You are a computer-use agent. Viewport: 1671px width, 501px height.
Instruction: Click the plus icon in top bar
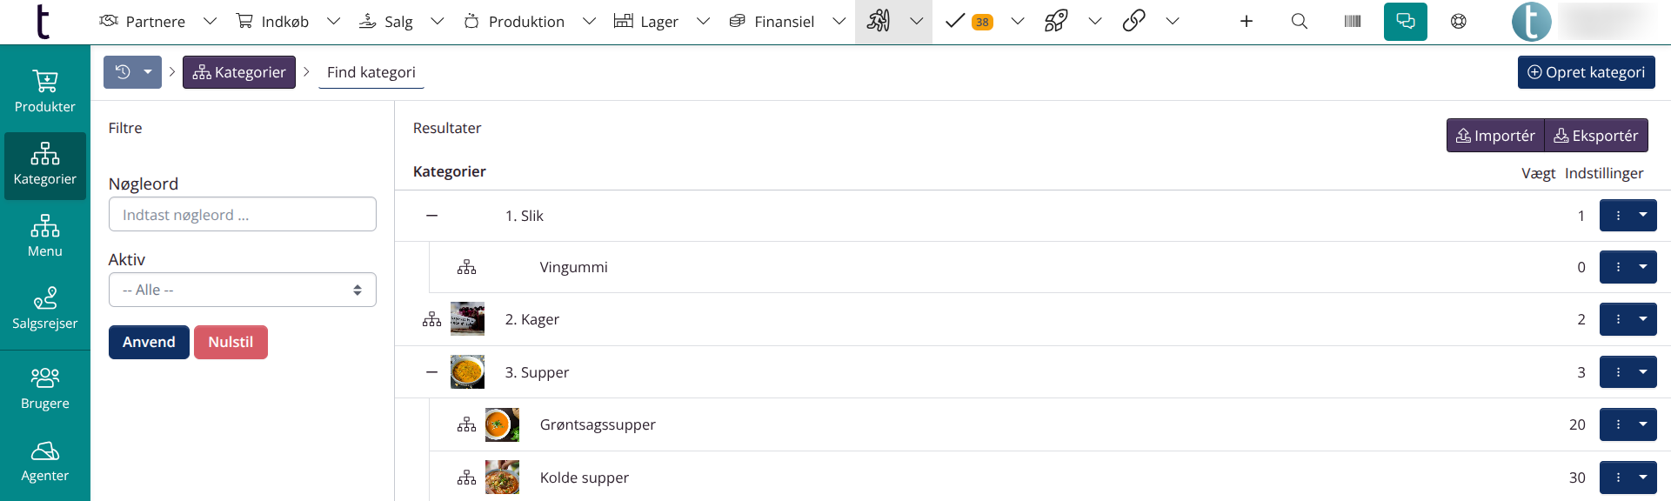coord(1246,22)
